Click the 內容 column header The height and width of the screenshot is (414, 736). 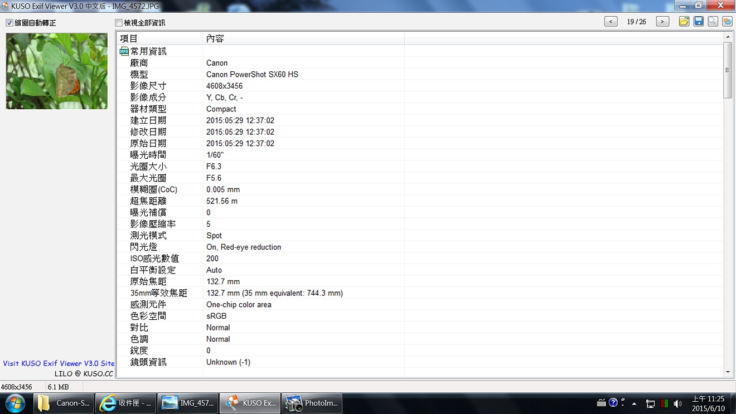pyautogui.click(x=303, y=38)
